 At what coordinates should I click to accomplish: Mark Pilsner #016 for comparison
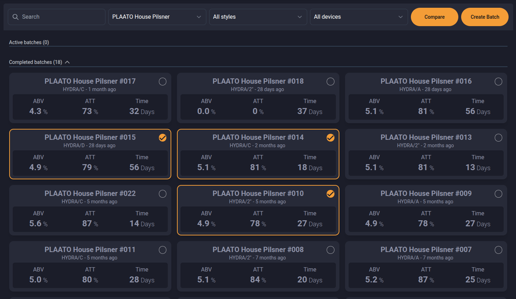coord(498,82)
